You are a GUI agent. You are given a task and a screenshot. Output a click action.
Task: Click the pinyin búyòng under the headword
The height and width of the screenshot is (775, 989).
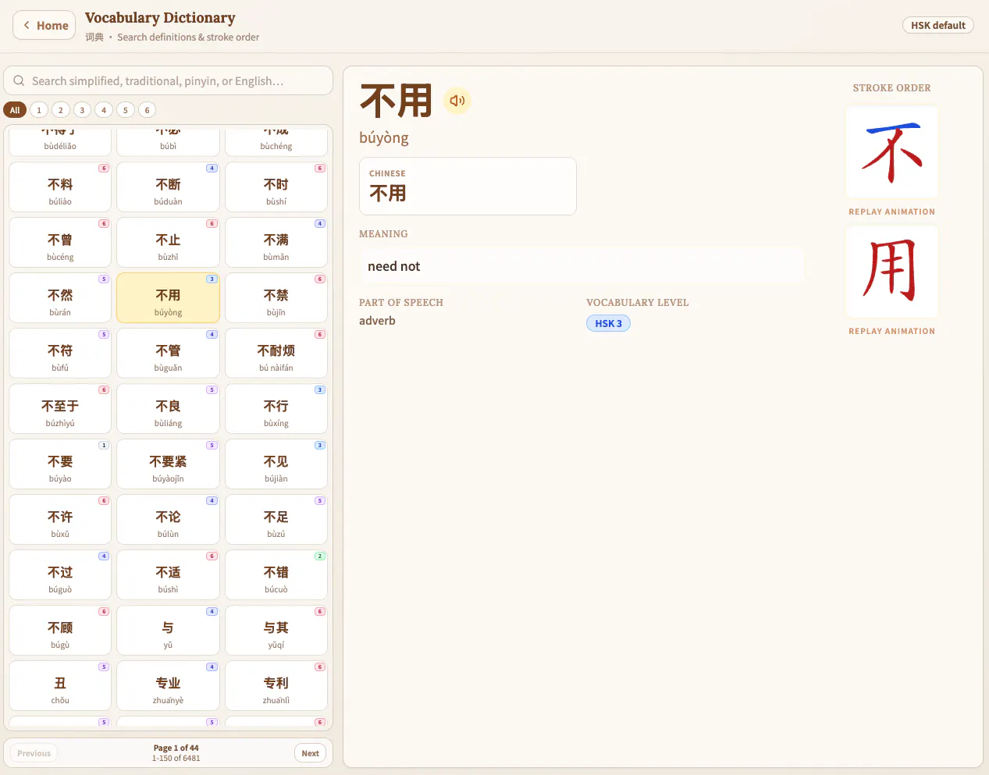384,138
